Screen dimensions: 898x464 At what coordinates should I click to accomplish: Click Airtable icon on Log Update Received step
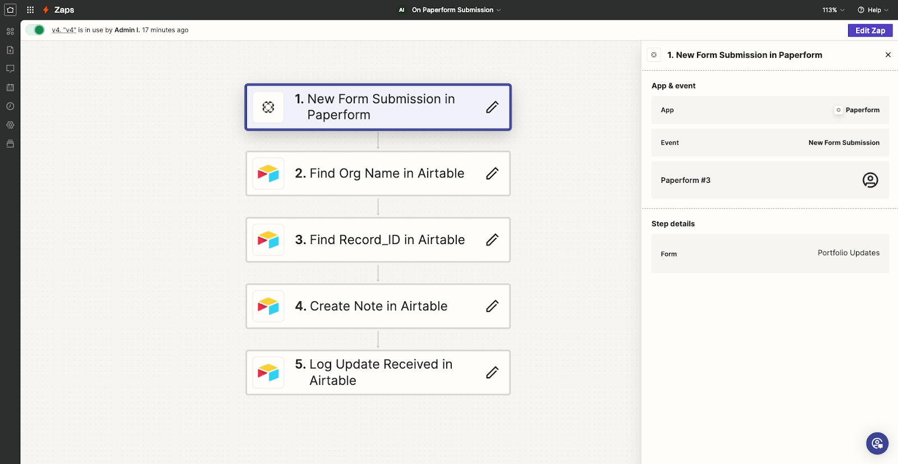(x=268, y=373)
